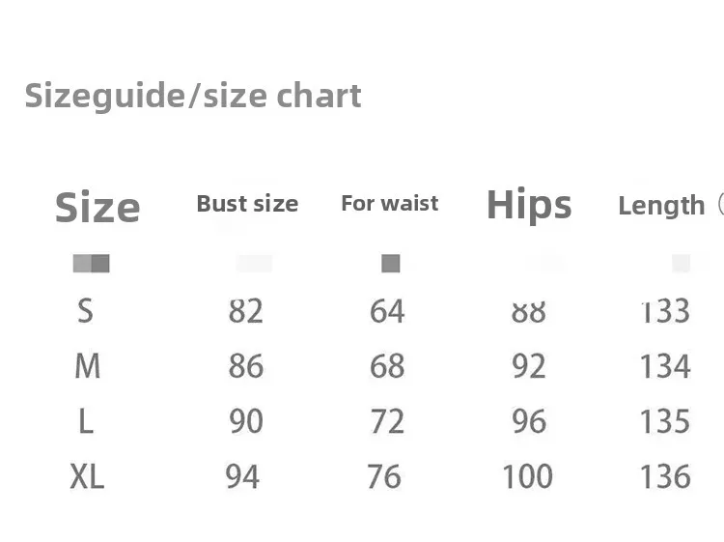Click the For waist column header

[390, 204]
